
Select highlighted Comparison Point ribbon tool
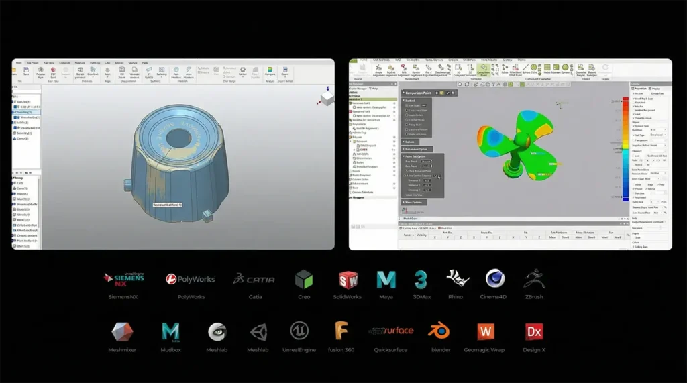pyautogui.click(x=483, y=68)
